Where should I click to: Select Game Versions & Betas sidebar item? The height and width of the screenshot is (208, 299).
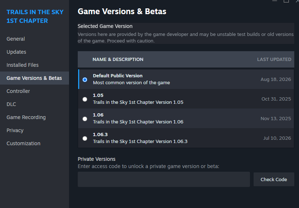point(35,78)
